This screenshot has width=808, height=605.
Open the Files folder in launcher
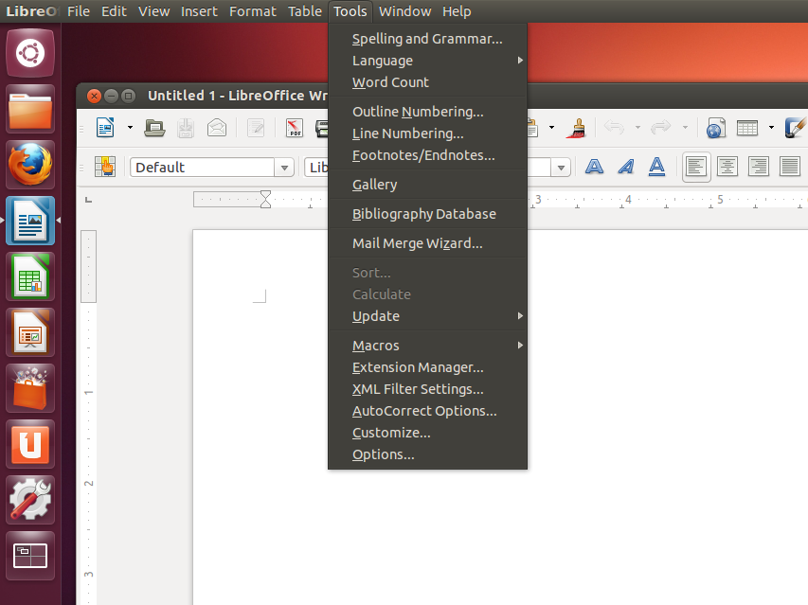click(x=30, y=109)
